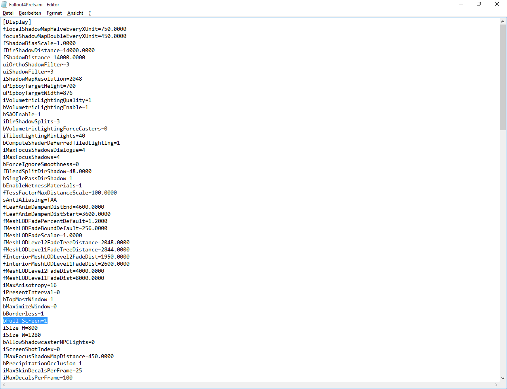Screen dimensions: 507x389
Task: Open the Ansicht menu
Action: point(75,13)
